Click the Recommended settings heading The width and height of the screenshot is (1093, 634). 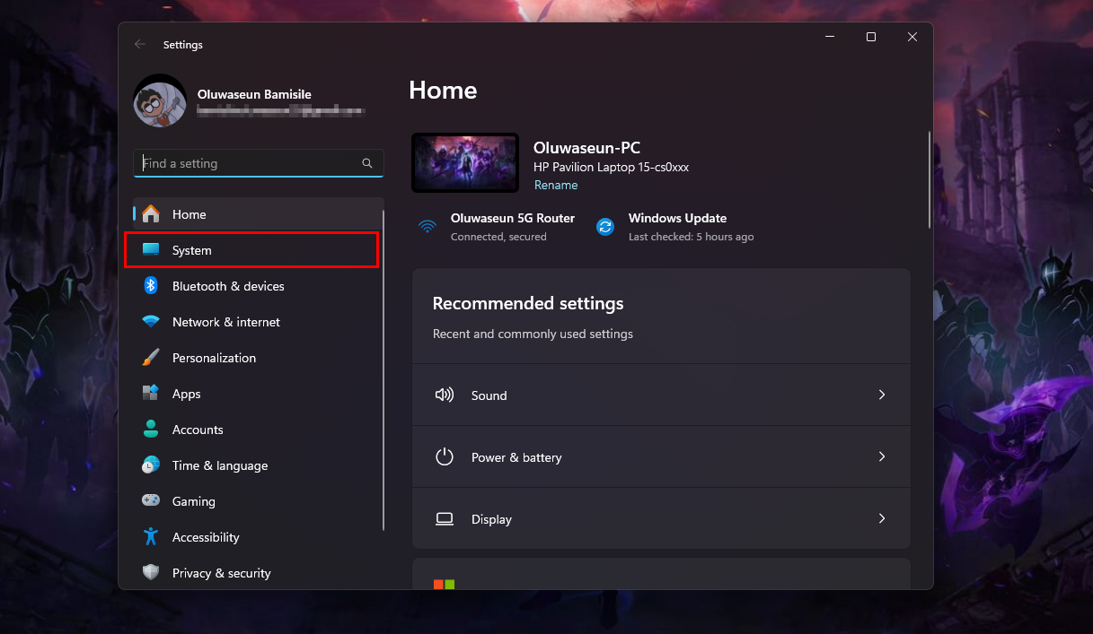(x=528, y=303)
